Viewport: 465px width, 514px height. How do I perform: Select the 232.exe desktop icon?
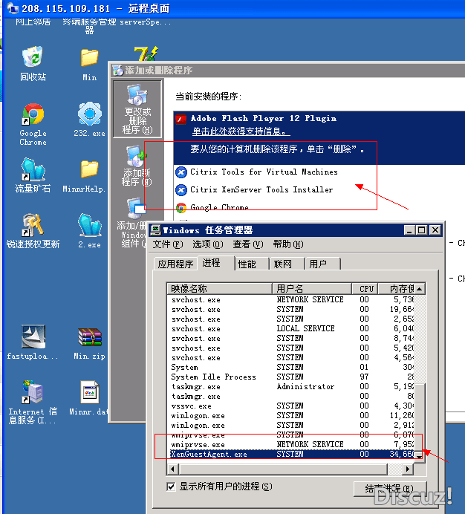pos(90,114)
